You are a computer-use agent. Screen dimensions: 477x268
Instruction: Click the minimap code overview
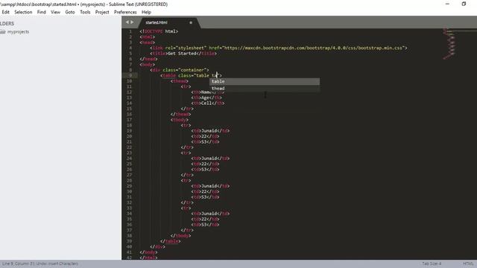[449, 43]
